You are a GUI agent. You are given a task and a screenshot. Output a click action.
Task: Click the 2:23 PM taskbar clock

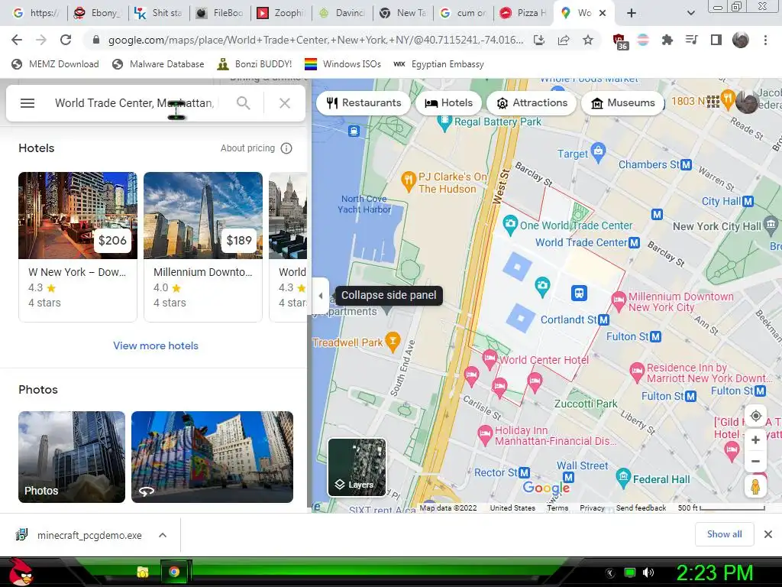pos(714,572)
